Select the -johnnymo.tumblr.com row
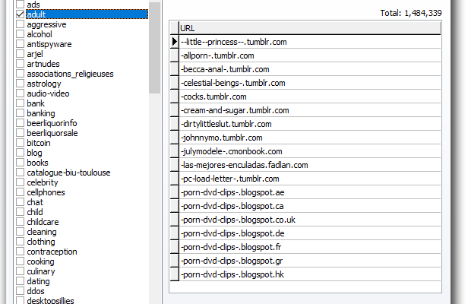 [309, 138]
